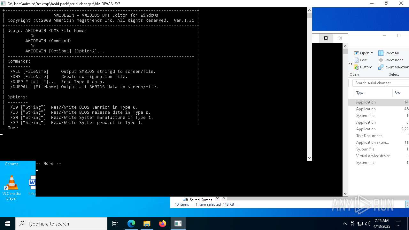
Task: Open VLC media player desktop shortcut
Action: point(12,188)
